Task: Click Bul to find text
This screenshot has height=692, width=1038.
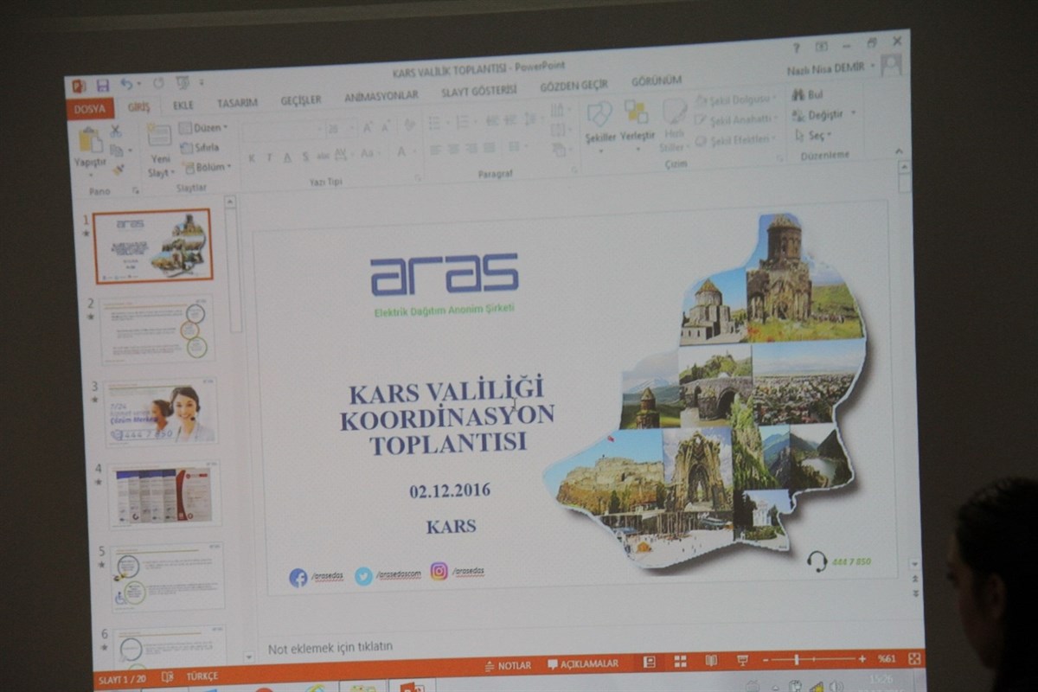Action: point(808,94)
